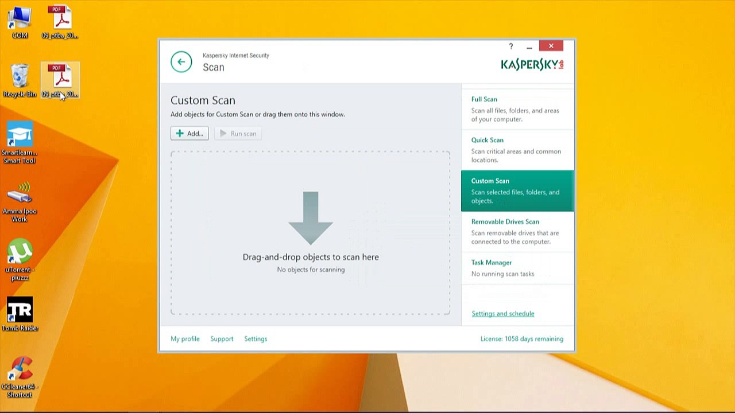Click the 'No objects for scanning' text
This screenshot has width=735, height=413.
(x=311, y=270)
